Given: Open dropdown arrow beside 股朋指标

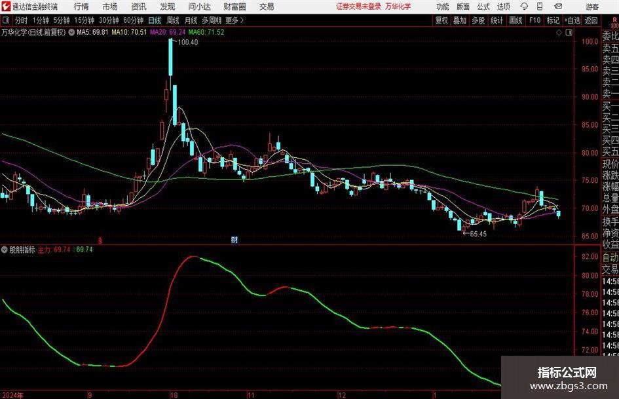Looking at the screenshot, I should [x=5, y=250].
